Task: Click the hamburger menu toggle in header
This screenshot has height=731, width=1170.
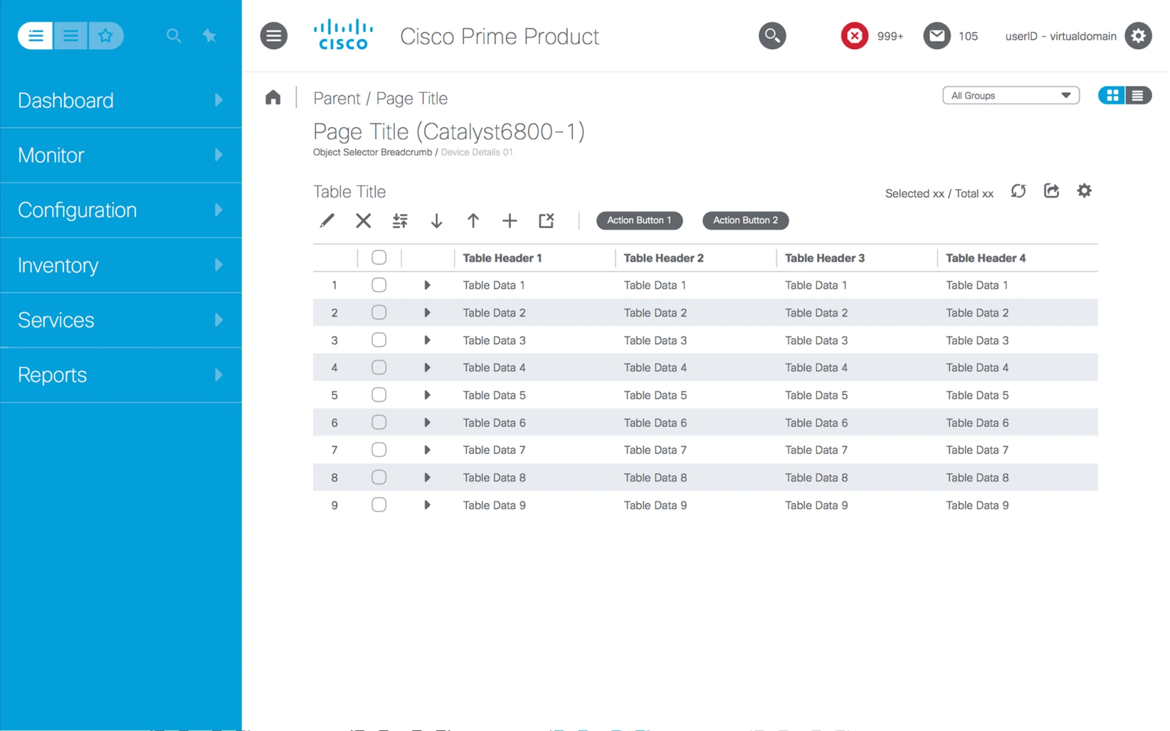Action: (274, 36)
